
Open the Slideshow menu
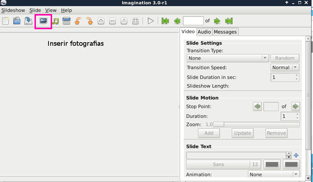tap(13, 10)
